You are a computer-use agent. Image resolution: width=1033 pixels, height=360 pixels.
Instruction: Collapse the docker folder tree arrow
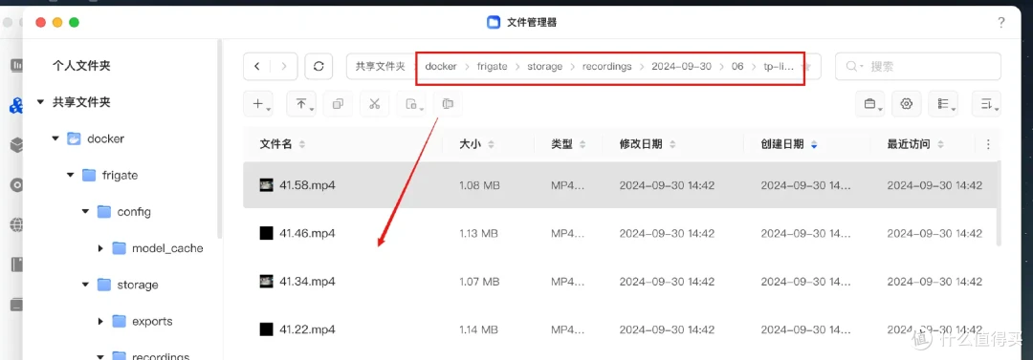[x=56, y=138]
